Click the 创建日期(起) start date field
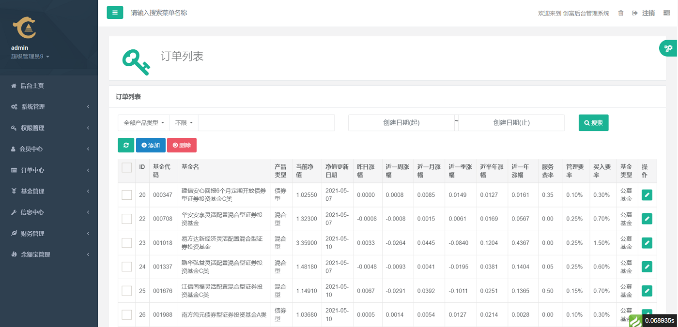 point(402,123)
